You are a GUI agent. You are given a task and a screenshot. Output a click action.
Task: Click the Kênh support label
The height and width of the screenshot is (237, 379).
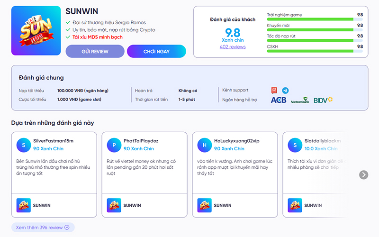click(x=235, y=90)
